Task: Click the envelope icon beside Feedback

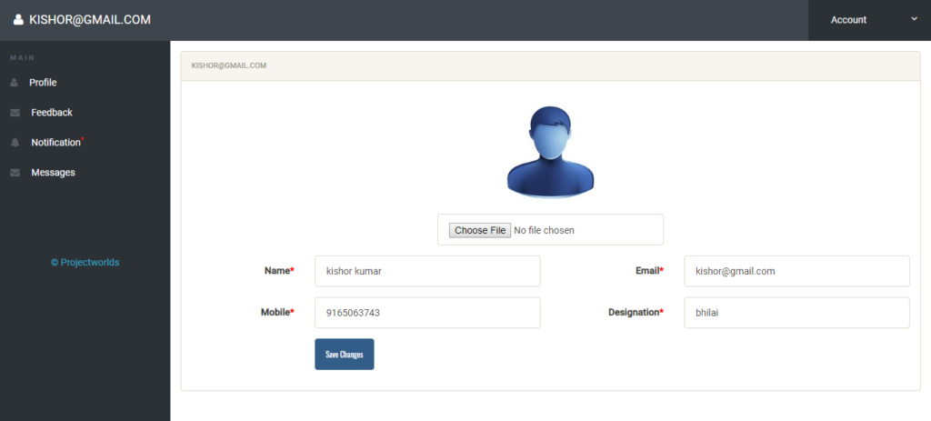Action: [15, 113]
